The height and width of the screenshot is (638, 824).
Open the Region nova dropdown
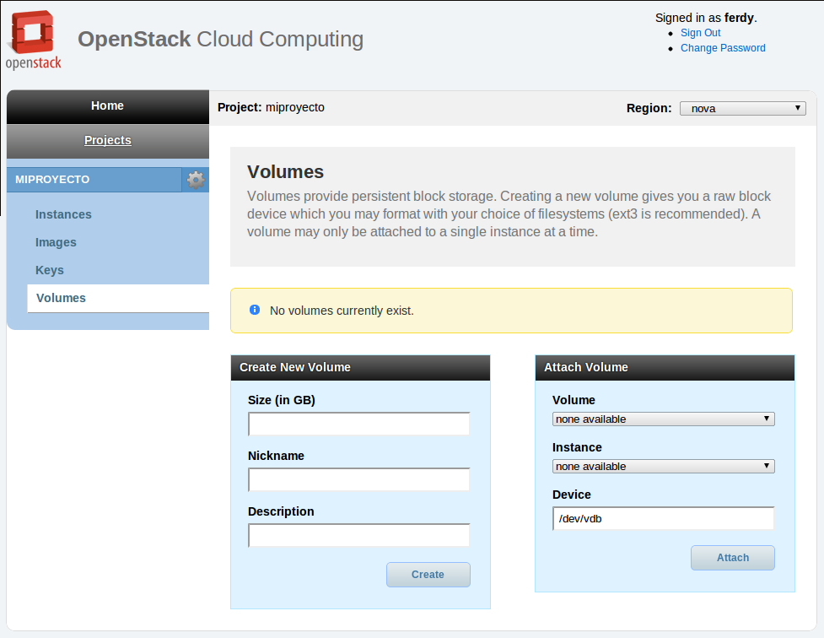point(742,108)
